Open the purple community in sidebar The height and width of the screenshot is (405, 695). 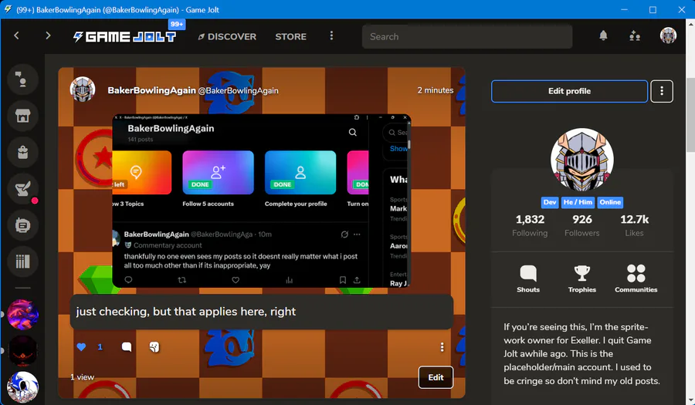(x=22, y=315)
